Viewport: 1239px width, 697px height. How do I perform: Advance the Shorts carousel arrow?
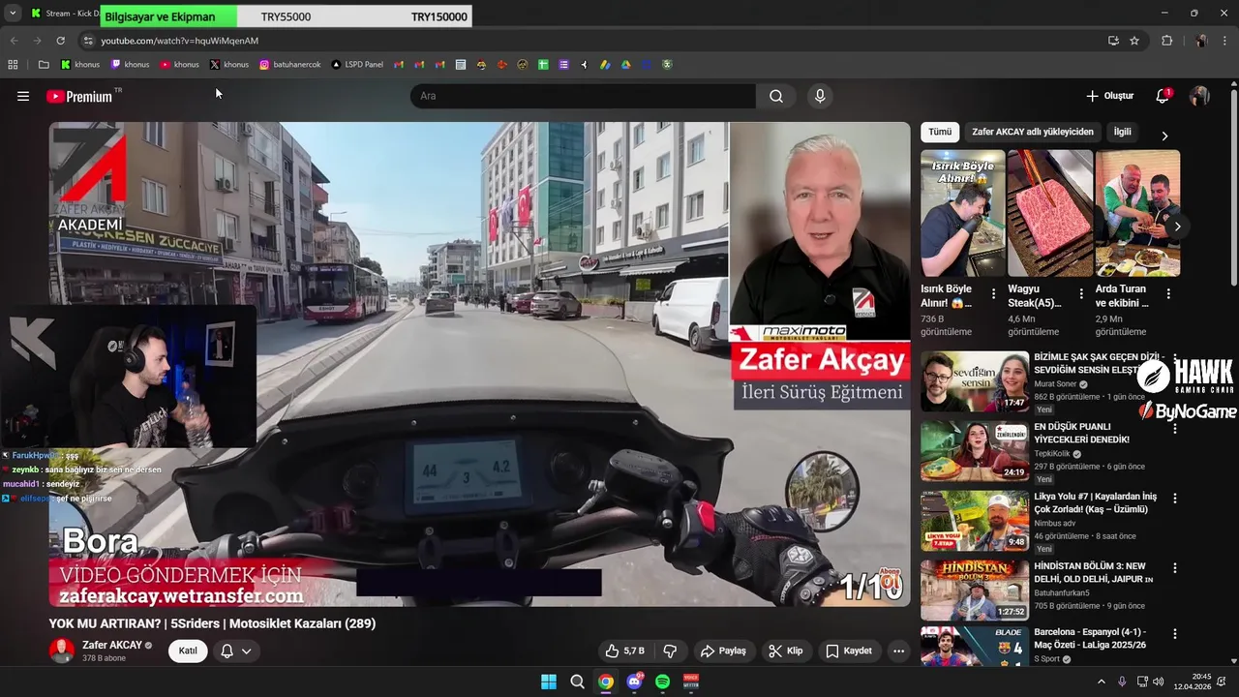(x=1177, y=227)
